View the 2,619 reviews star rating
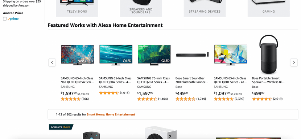The width and height of the screenshot is (301, 139). (x=262, y=99)
